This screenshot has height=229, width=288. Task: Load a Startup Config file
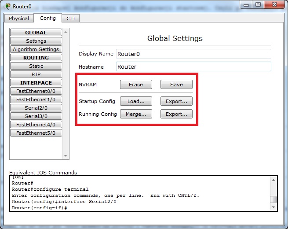coord(136,101)
